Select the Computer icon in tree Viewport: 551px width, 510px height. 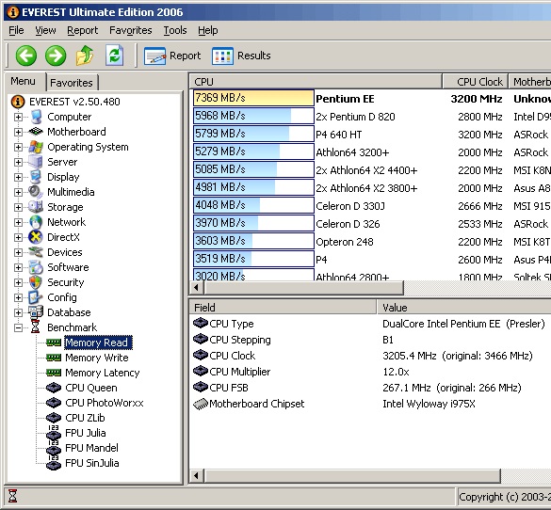pos(36,117)
